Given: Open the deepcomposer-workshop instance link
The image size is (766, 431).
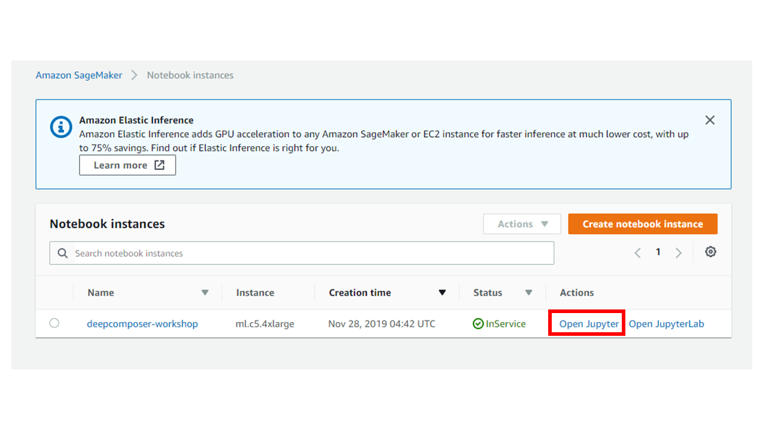Looking at the screenshot, I should tap(142, 324).
